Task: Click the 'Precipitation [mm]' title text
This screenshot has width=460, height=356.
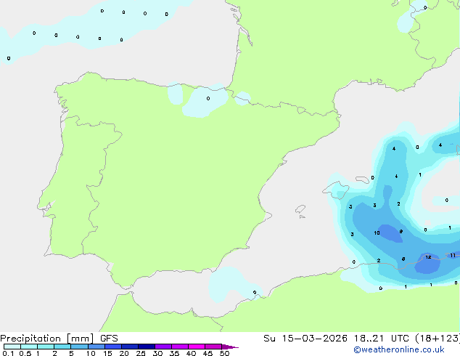Action: (x=47, y=339)
